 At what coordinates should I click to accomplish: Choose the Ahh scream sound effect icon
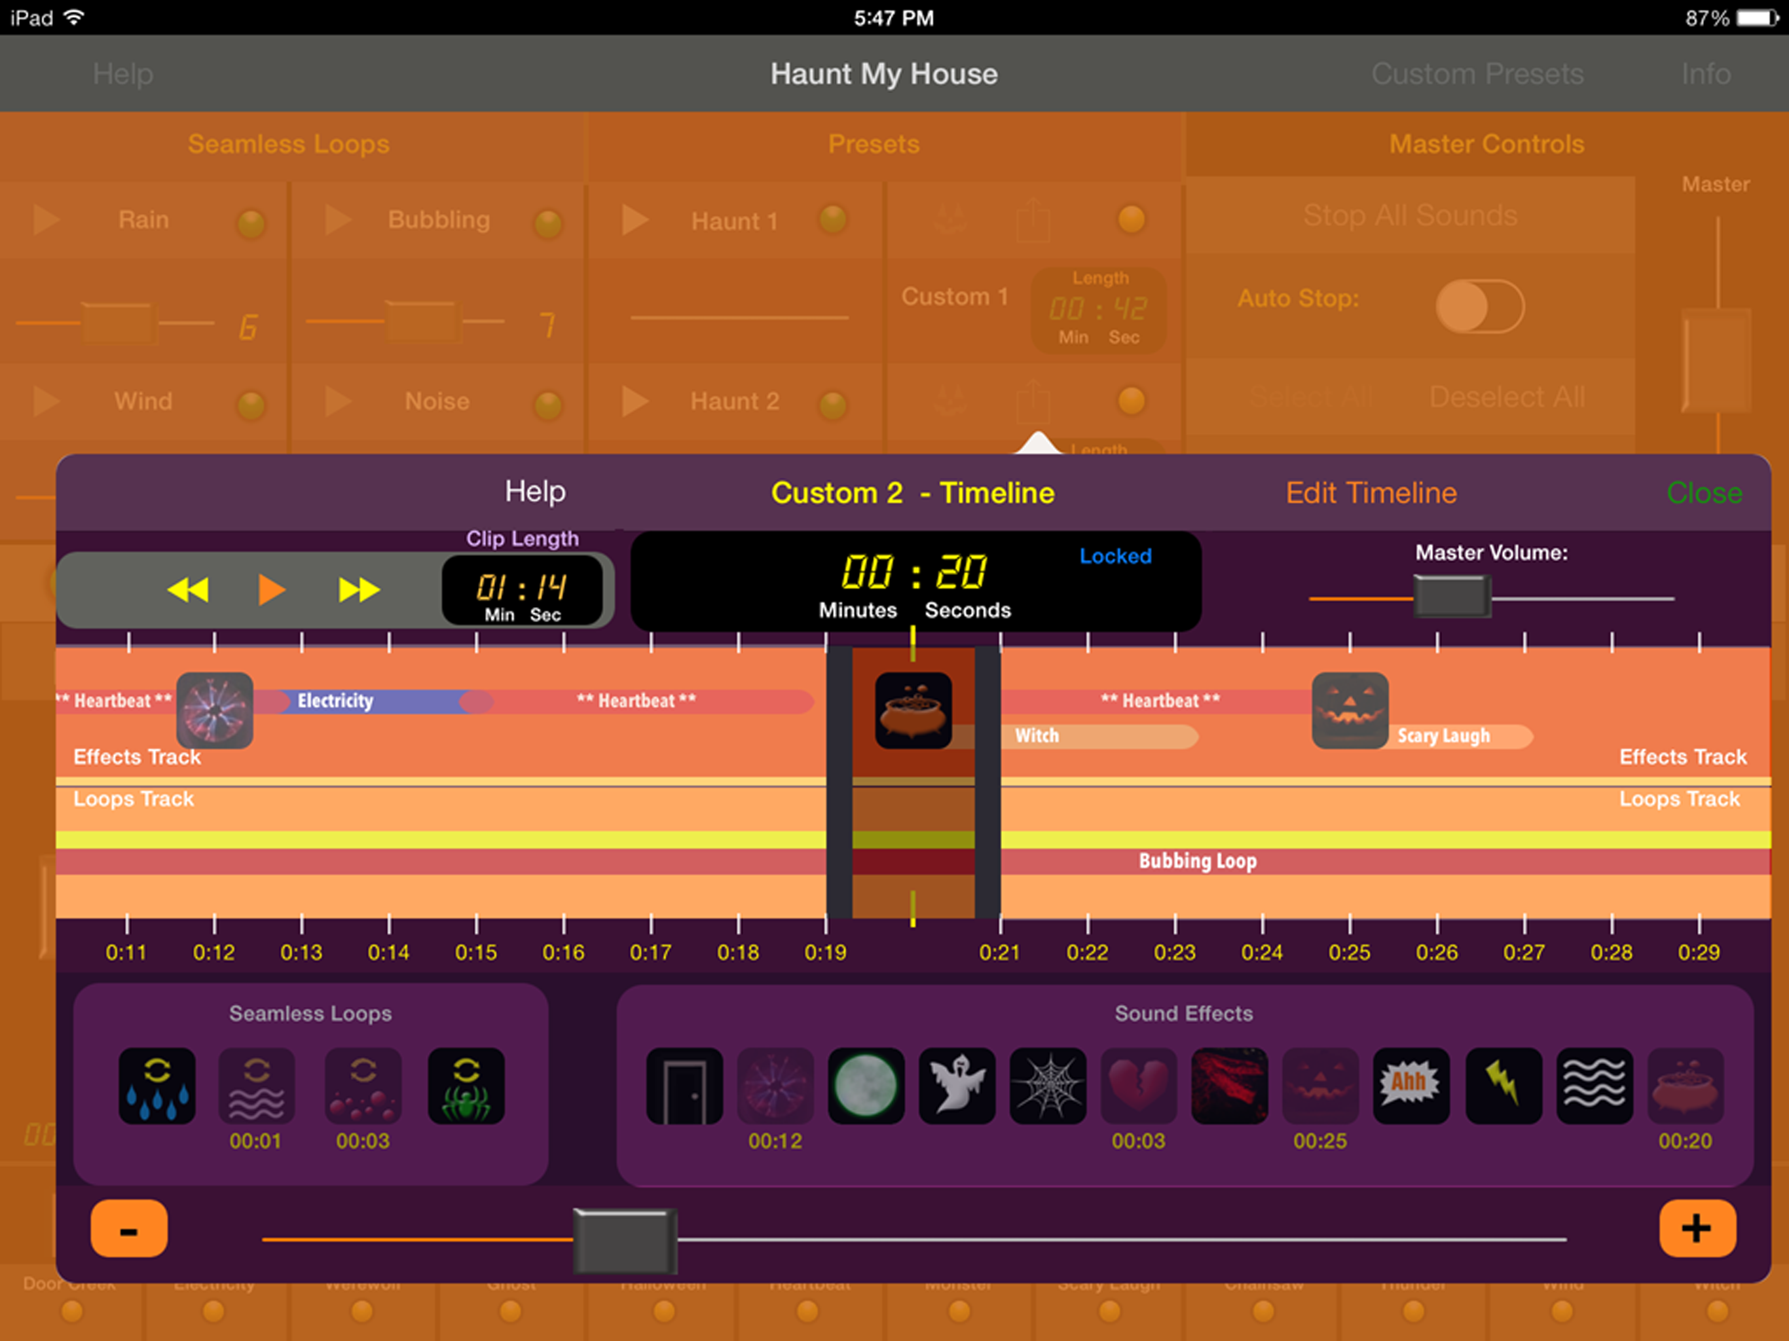[1411, 1086]
